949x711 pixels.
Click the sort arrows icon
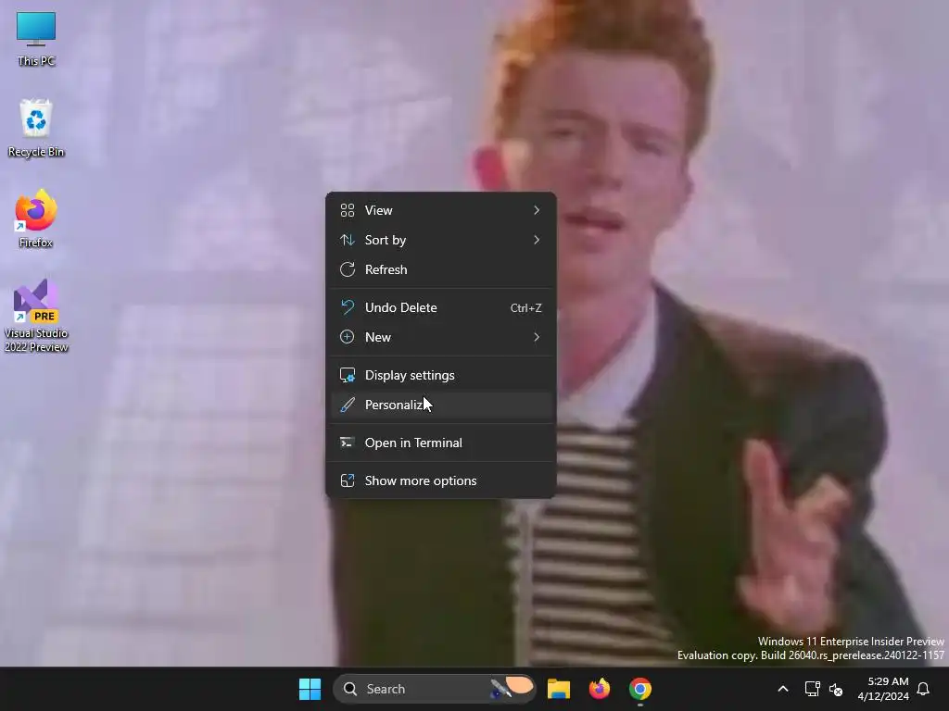click(x=348, y=240)
